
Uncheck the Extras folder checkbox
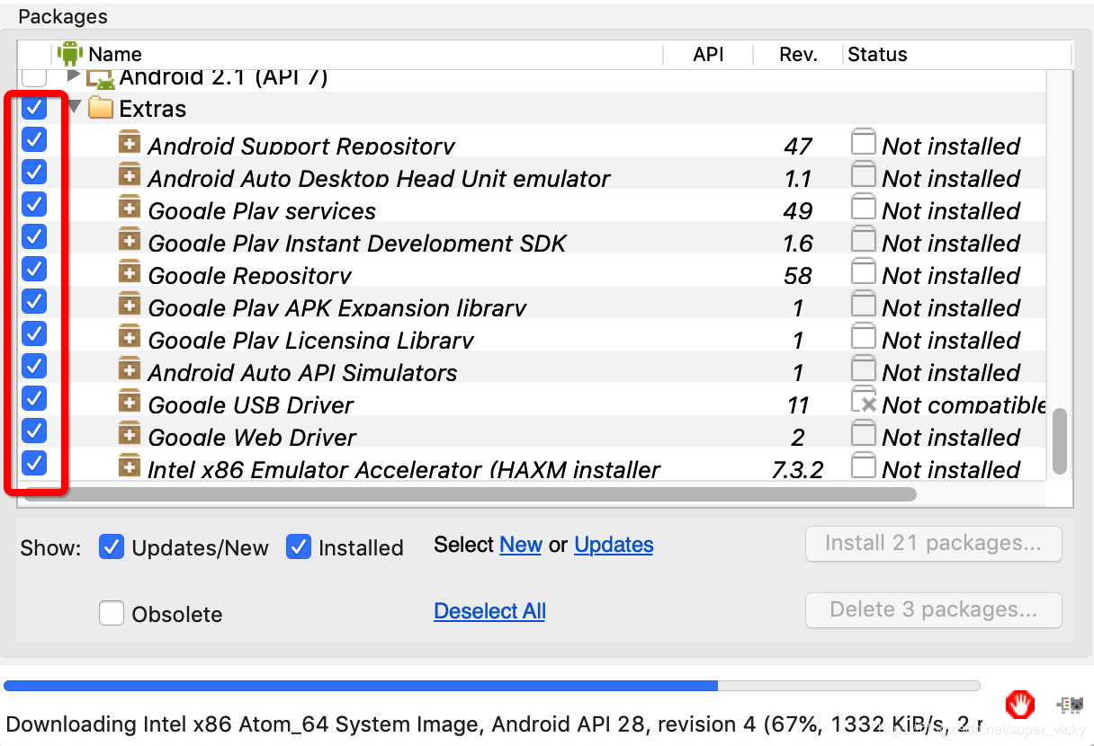click(34, 108)
